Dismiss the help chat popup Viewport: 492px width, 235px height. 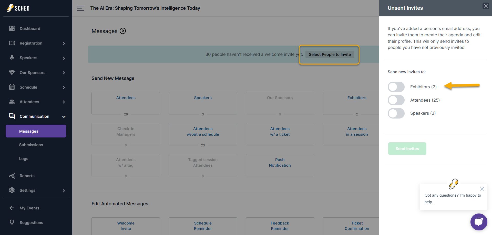(x=482, y=189)
